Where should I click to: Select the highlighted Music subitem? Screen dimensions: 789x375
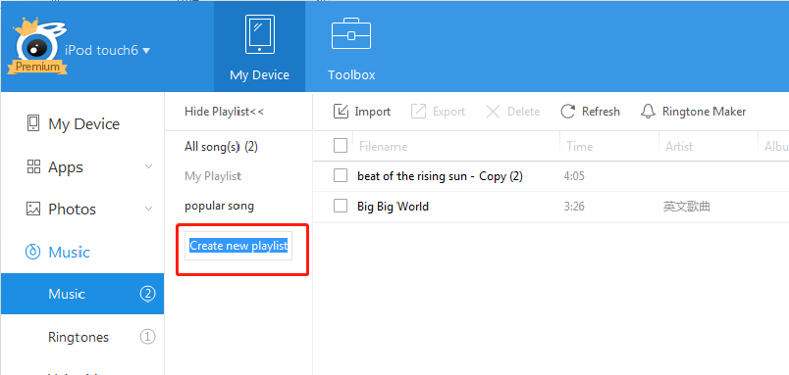click(82, 294)
